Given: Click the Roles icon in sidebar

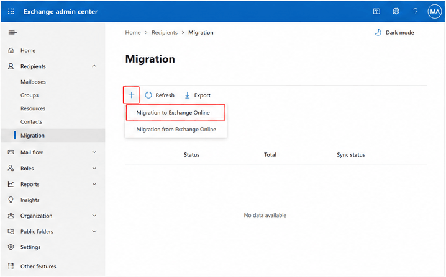Looking at the screenshot, I should 11,168.
